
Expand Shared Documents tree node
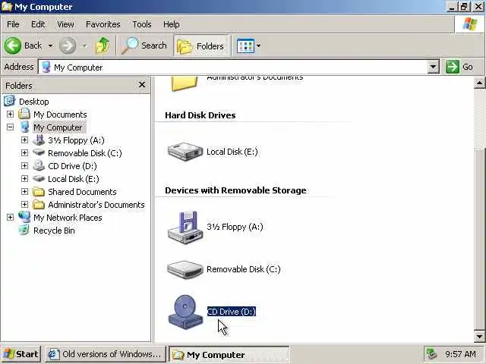click(24, 192)
